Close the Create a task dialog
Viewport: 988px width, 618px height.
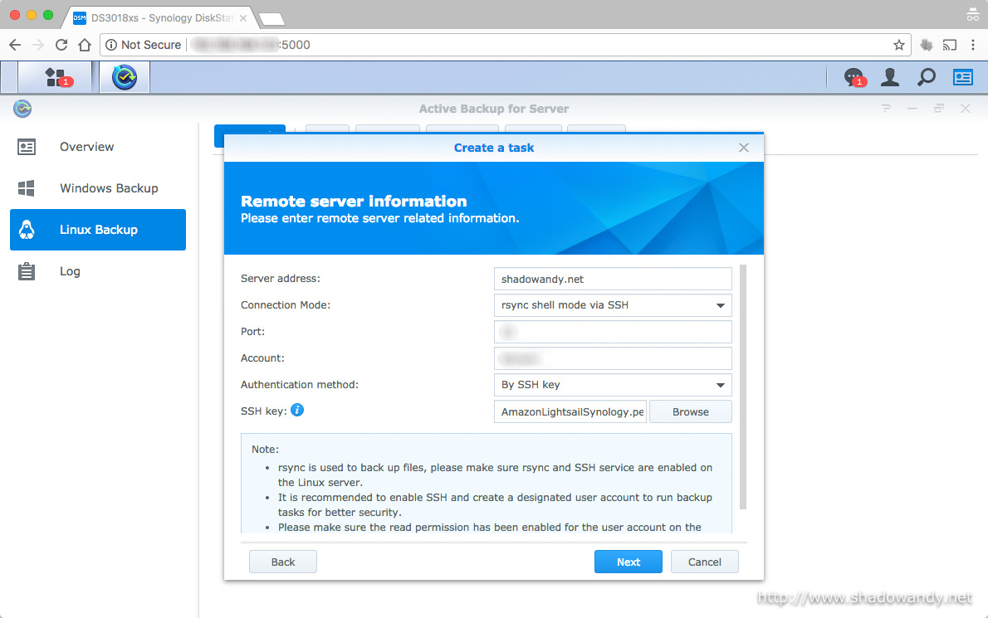coord(744,148)
